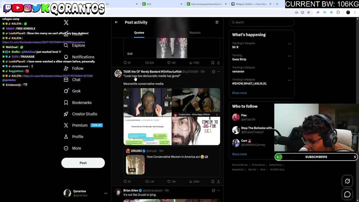Image resolution: width=359 pixels, height=202 pixels.
Task: Open Explore from the sidebar
Action: coord(74,45)
